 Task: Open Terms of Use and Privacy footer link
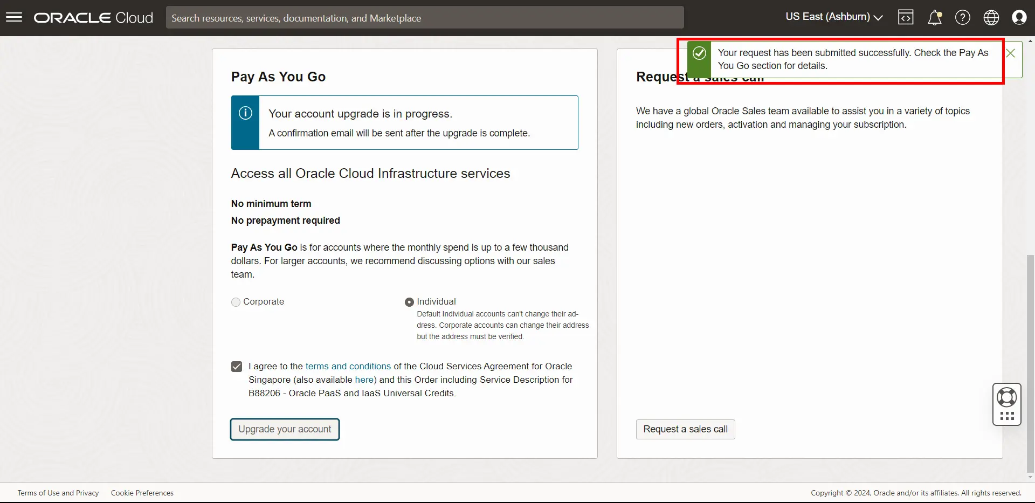[x=58, y=493]
